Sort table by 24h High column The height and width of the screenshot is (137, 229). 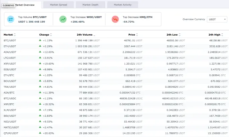coord(216,35)
